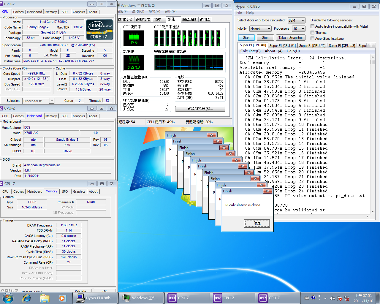Select the motherboard model X79R-AX field
The height and width of the screenshot is (304, 380).
tap(51, 133)
